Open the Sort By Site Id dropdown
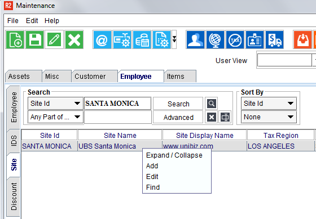 pyautogui.click(x=269, y=104)
